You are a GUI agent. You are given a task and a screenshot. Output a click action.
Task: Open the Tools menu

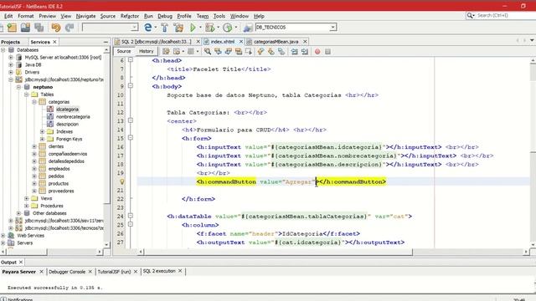(x=219, y=16)
